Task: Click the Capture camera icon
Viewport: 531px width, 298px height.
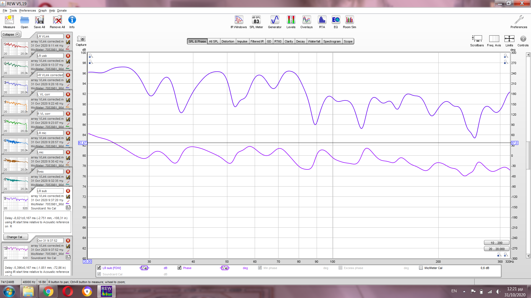Action: pyautogui.click(x=81, y=39)
